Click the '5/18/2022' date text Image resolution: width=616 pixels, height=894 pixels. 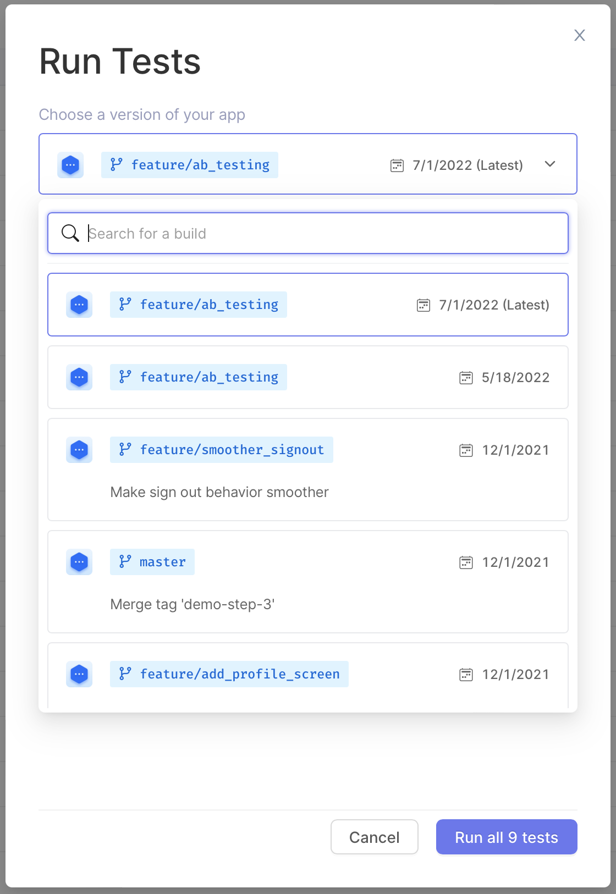pyautogui.click(x=515, y=377)
